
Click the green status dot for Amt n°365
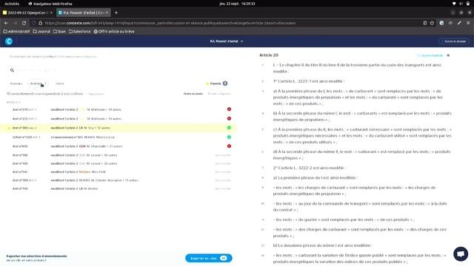pos(229,128)
